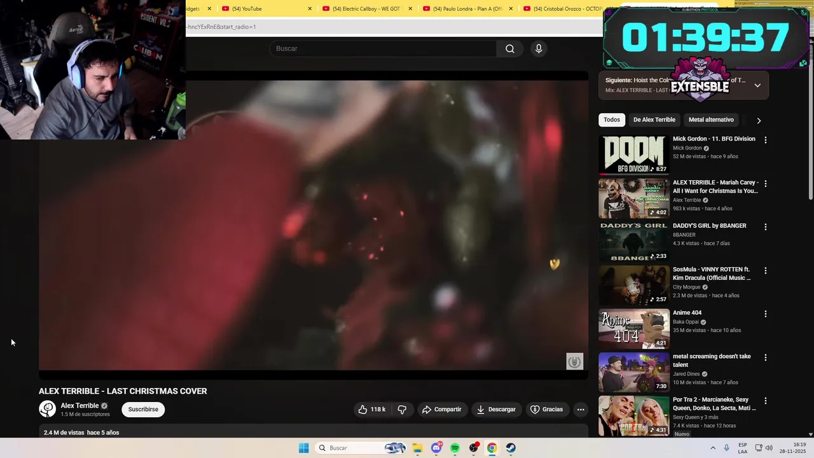The image size is (814, 458).
Task: Click Gracias thanks button
Action: [547, 410]
